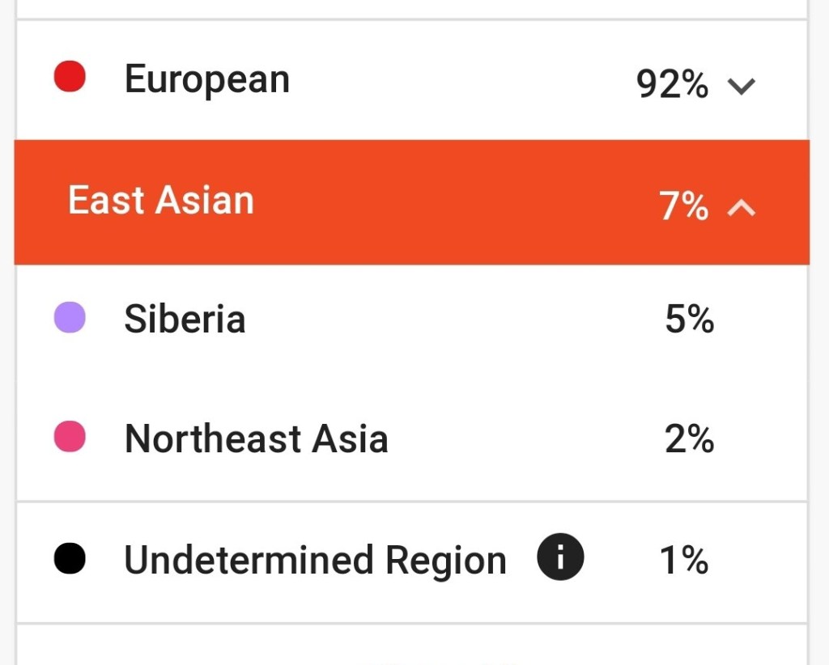Open the Siberia region entry
829x665 pixels.
tap(185, 320)
